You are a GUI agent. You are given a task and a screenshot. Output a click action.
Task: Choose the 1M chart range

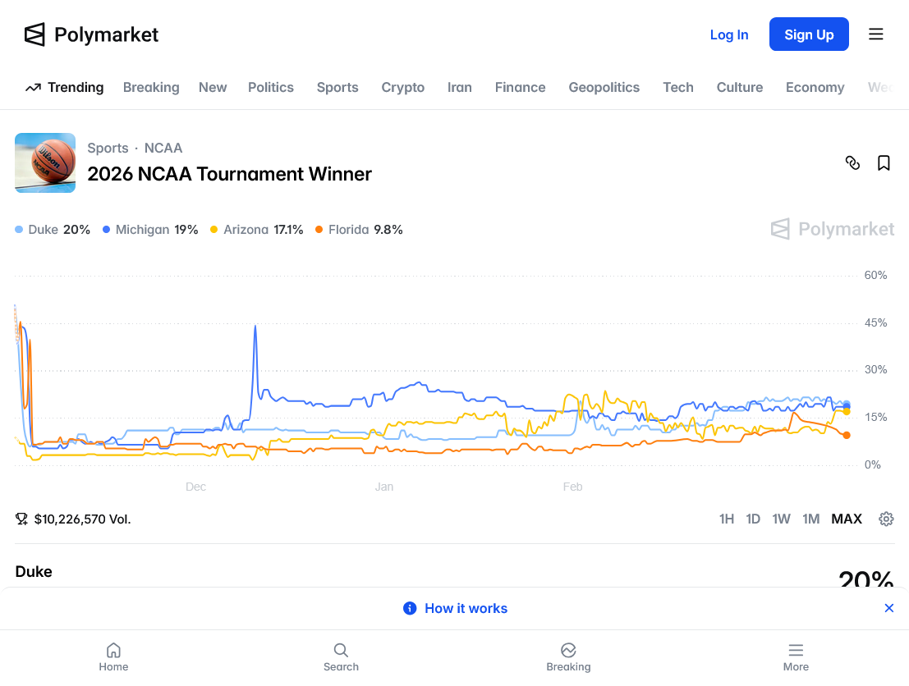811,519
